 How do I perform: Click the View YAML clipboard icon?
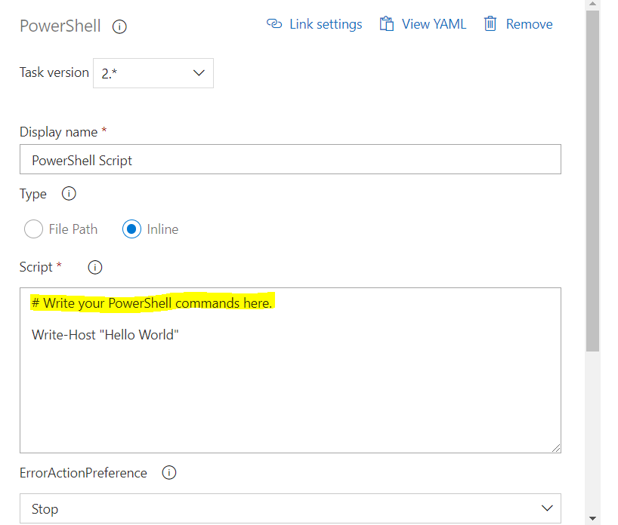[387, 24]
